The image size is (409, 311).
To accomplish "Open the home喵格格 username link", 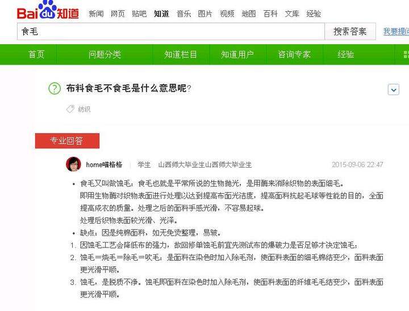I will pos(104,165).
